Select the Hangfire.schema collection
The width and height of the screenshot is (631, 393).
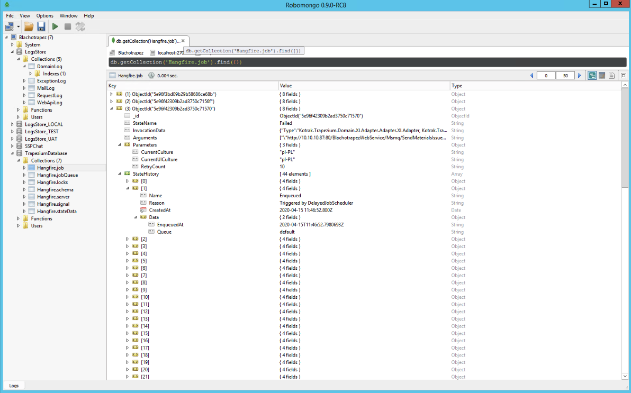click(x=55, y=189)
